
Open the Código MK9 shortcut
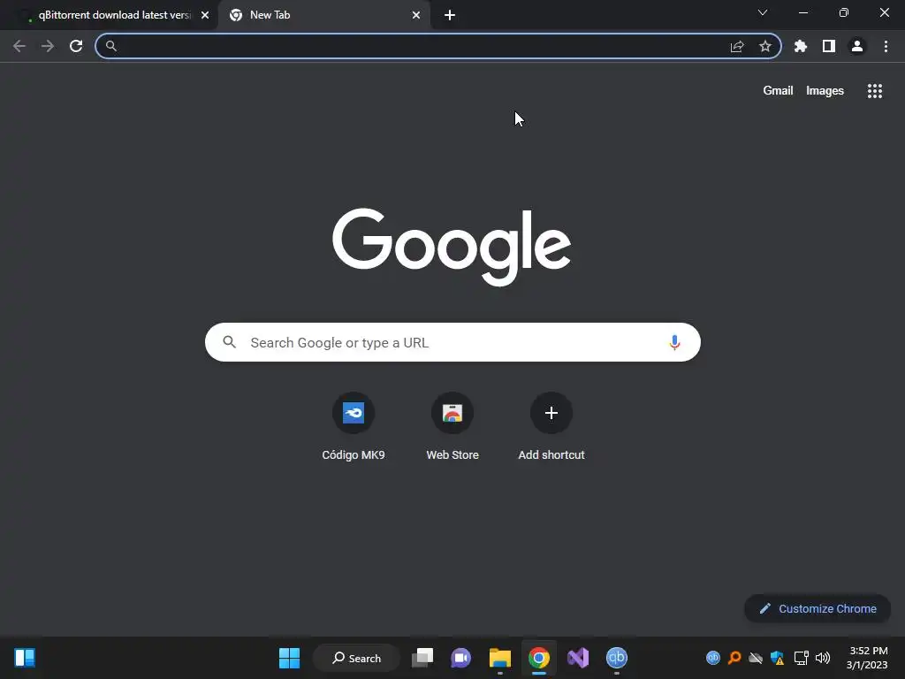tap(354, 426)
